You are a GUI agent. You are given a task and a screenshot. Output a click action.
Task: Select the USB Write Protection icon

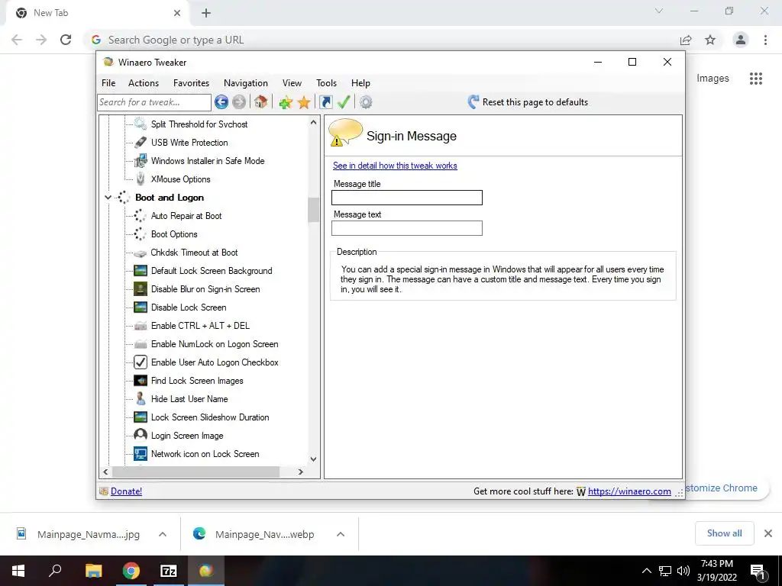click(141, 142)
